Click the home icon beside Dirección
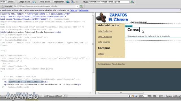The image size is (181, 101). 3,6
